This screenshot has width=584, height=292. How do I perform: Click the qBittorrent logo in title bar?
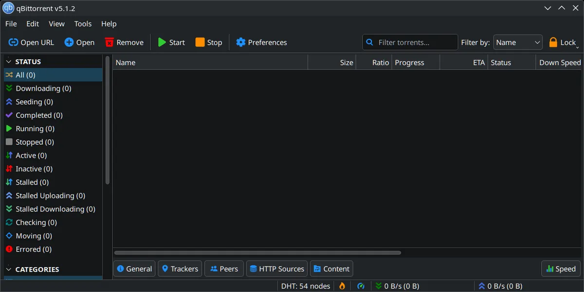pyautogui.click(x=8, y=8)
